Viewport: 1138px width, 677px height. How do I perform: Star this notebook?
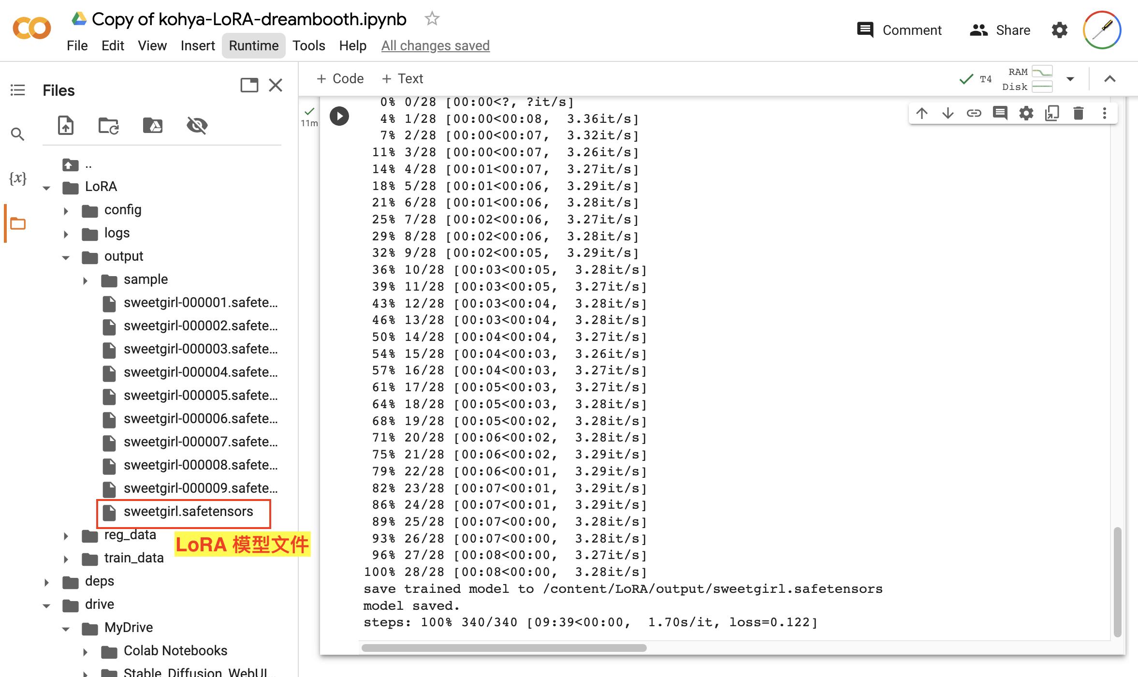432,19
